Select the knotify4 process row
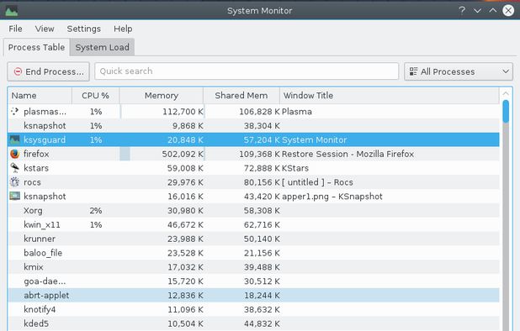 253,309
